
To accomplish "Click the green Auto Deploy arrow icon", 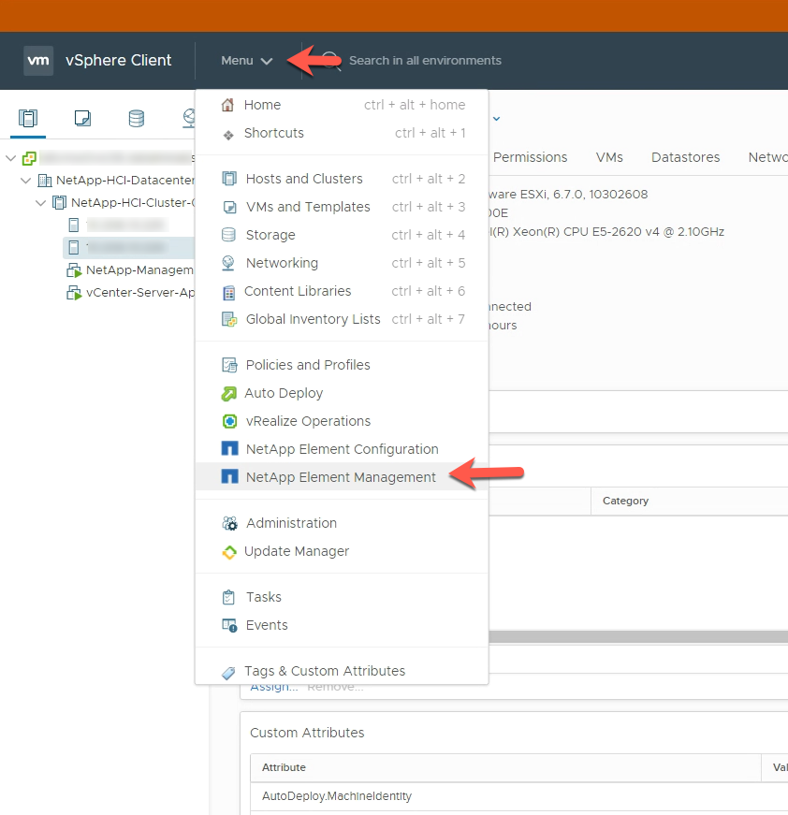I will [x=228, y=394].
